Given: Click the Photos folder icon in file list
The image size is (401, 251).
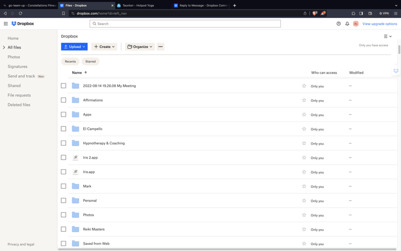Looking at the screenshot, I should 75,215.
